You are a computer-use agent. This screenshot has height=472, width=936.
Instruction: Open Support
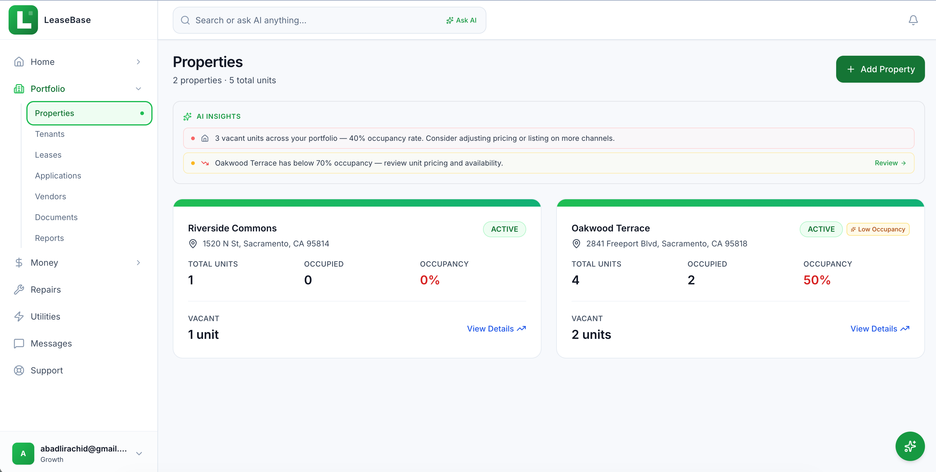tap(47, 370)
